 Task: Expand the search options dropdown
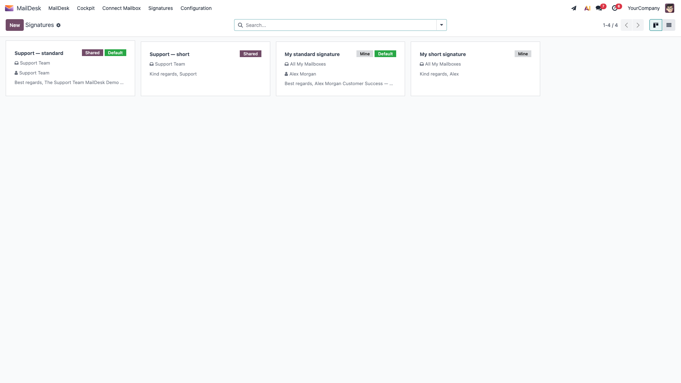[x=442, y=25]
